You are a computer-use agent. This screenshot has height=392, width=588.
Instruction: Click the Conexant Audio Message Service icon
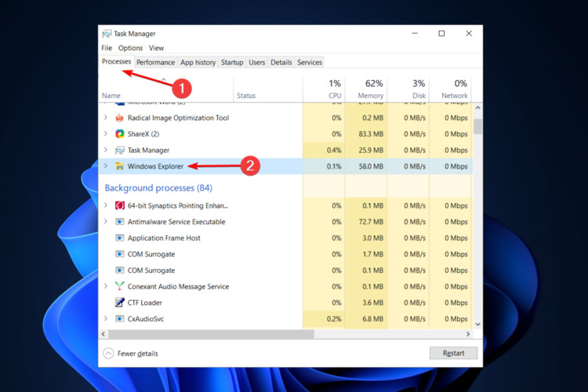[120, 287]
